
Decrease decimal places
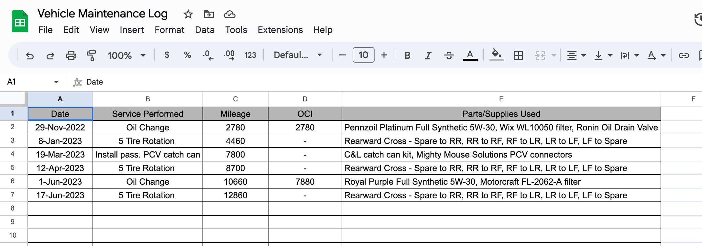[x=208, y=55]
